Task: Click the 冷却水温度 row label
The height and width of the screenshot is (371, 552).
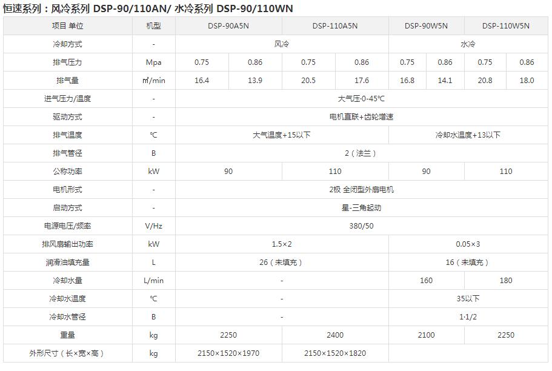Action: 68,299
